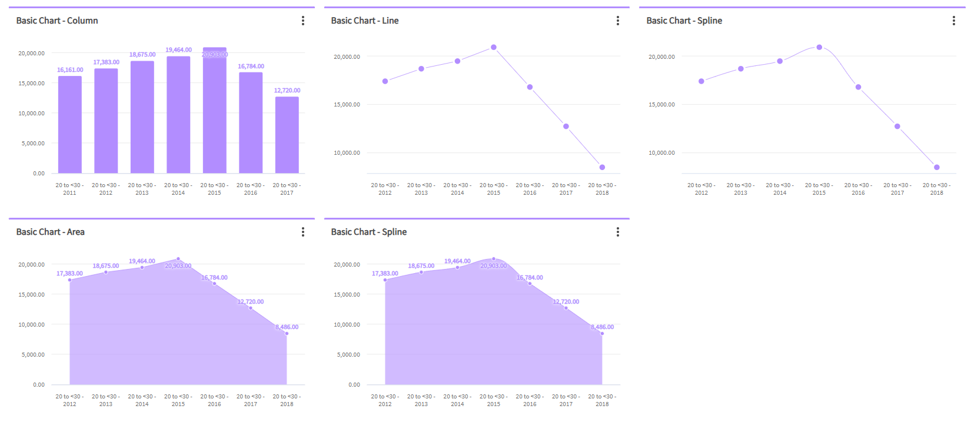This screenshot has height=422, width=971.
Task: Select 2015 peak marker in unfilled Spline chart
Action: [x=819, y=47]
